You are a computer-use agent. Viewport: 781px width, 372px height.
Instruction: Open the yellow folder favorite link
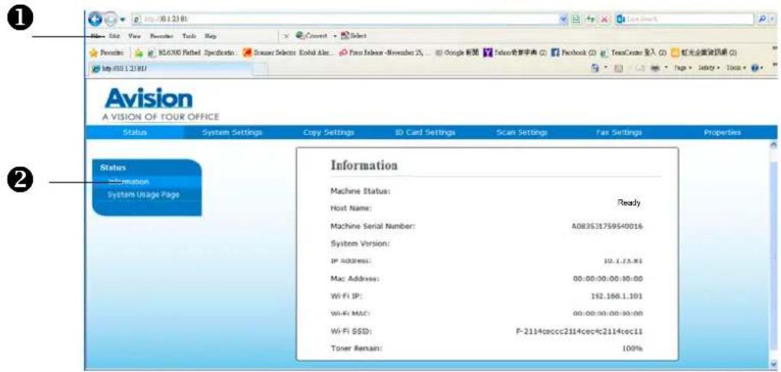pyautogui.click(x=705, y=52)
